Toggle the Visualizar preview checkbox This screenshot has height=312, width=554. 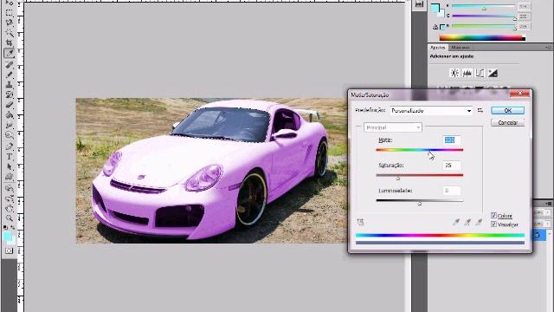point(493,224)
